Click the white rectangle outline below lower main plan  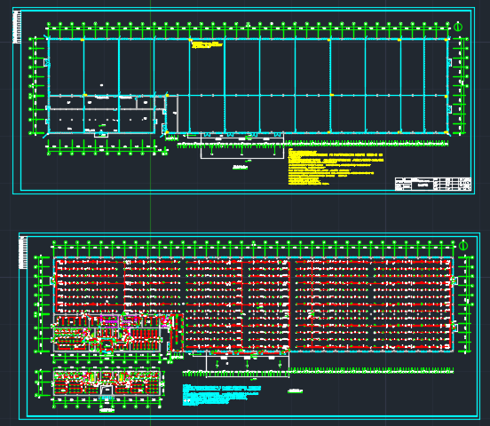(248, 365)
